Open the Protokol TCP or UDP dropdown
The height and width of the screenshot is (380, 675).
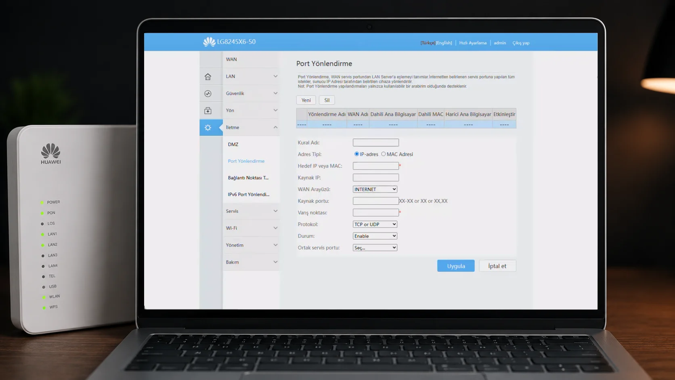point(375,224)
